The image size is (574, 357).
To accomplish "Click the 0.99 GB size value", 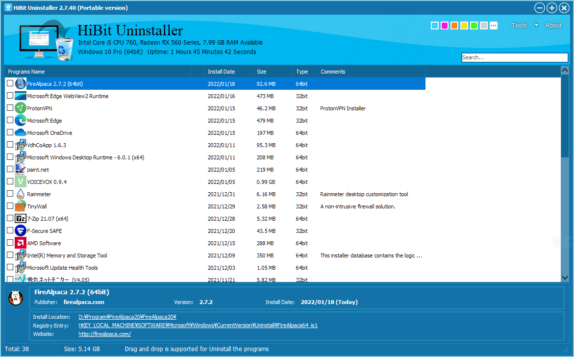I will point(266,182).
